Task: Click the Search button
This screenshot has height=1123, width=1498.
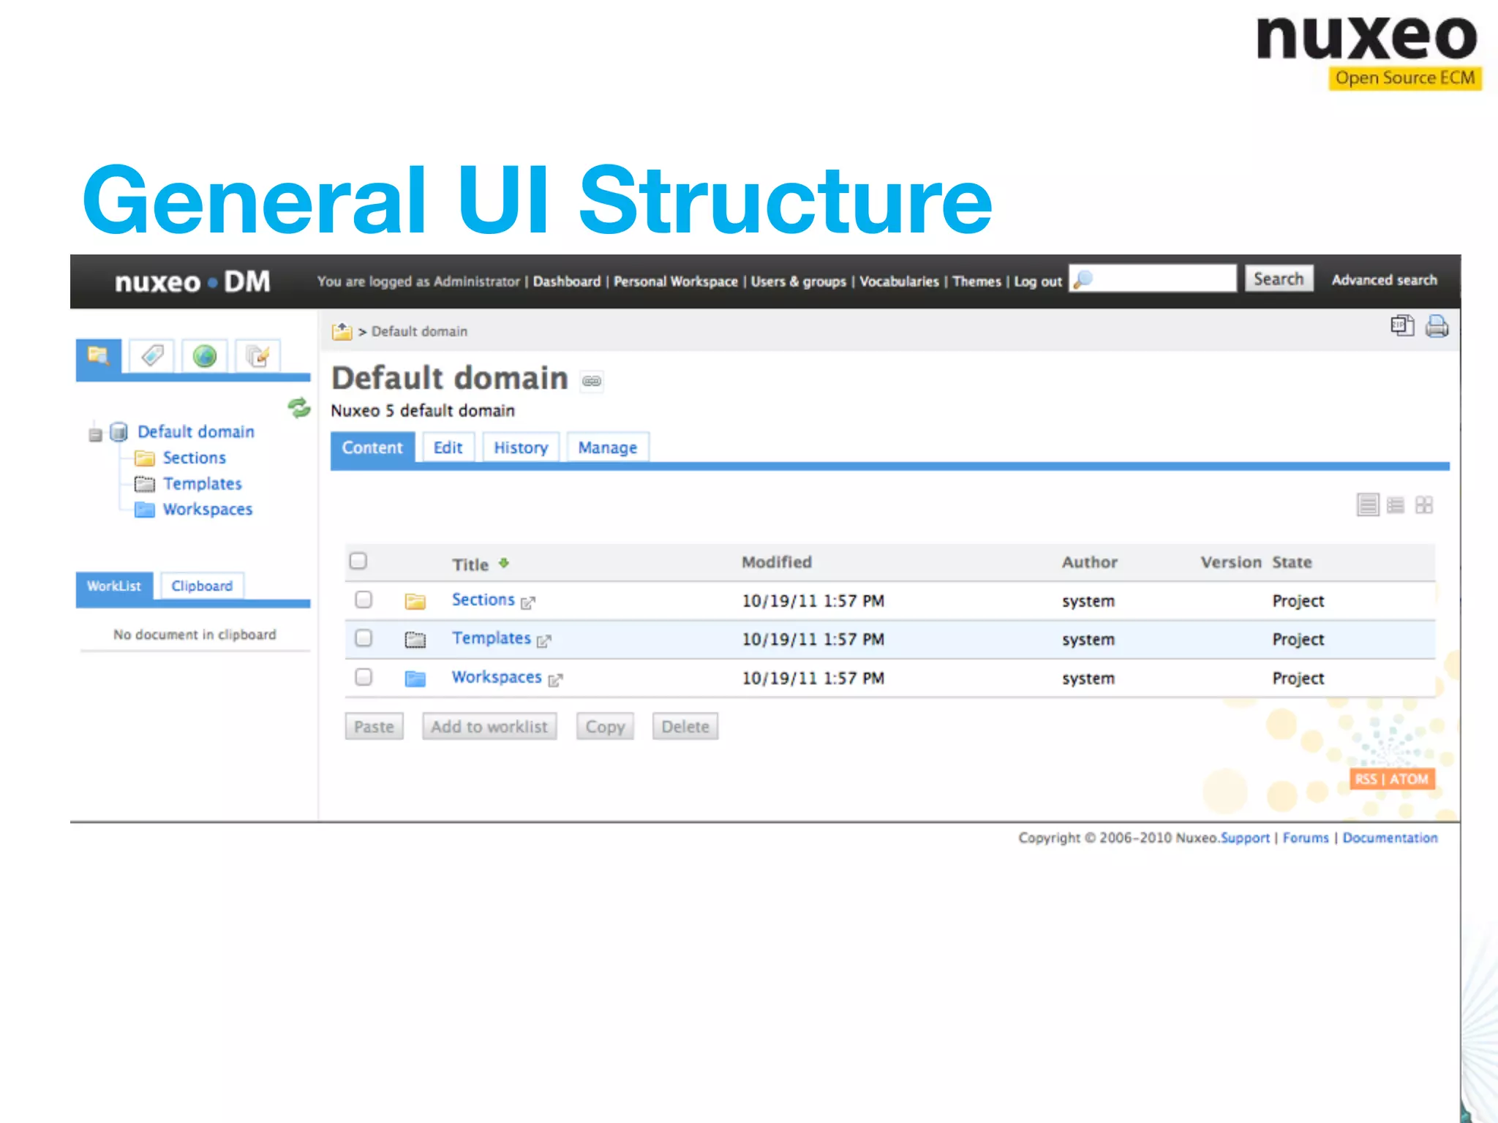Action: [x=1278, y=279]
